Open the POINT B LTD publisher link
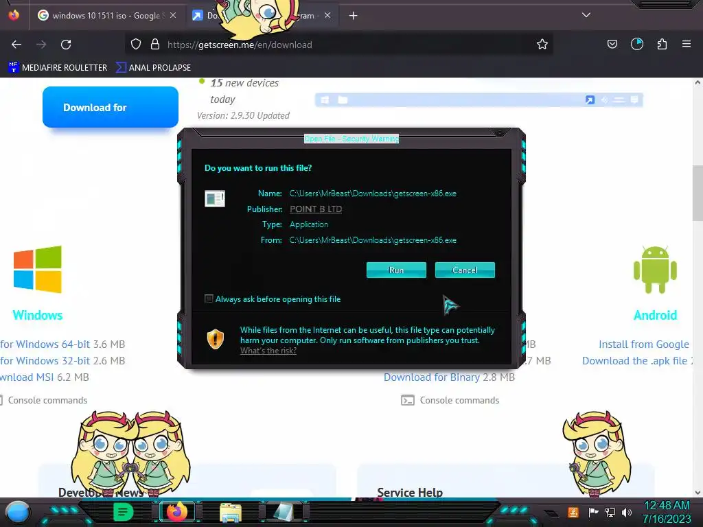This screenshot has height=527, width=703. (316, 209)
